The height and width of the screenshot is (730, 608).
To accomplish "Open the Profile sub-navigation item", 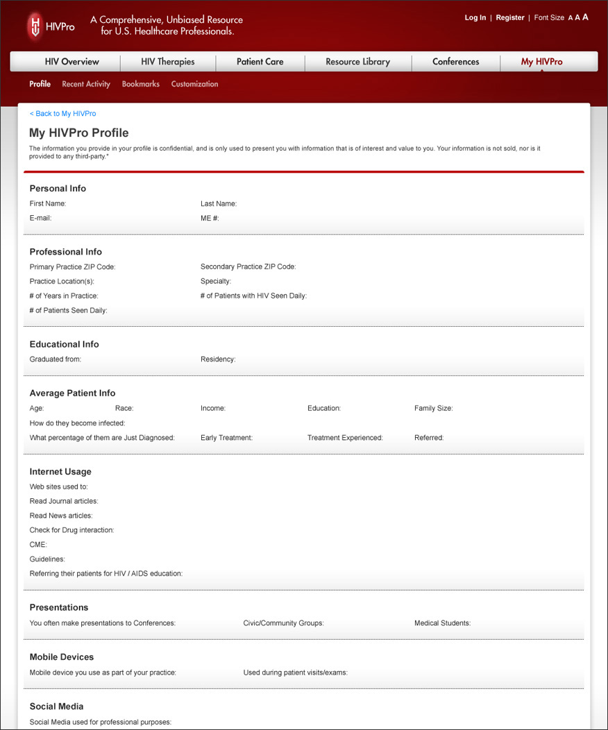I will point(40,84).
